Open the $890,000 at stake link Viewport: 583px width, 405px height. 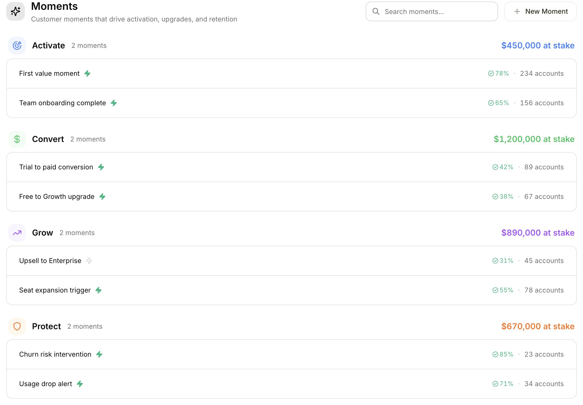(538, 233)
